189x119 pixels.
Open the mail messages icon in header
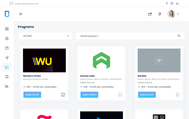pyautogui.click(x=150, y=14)
